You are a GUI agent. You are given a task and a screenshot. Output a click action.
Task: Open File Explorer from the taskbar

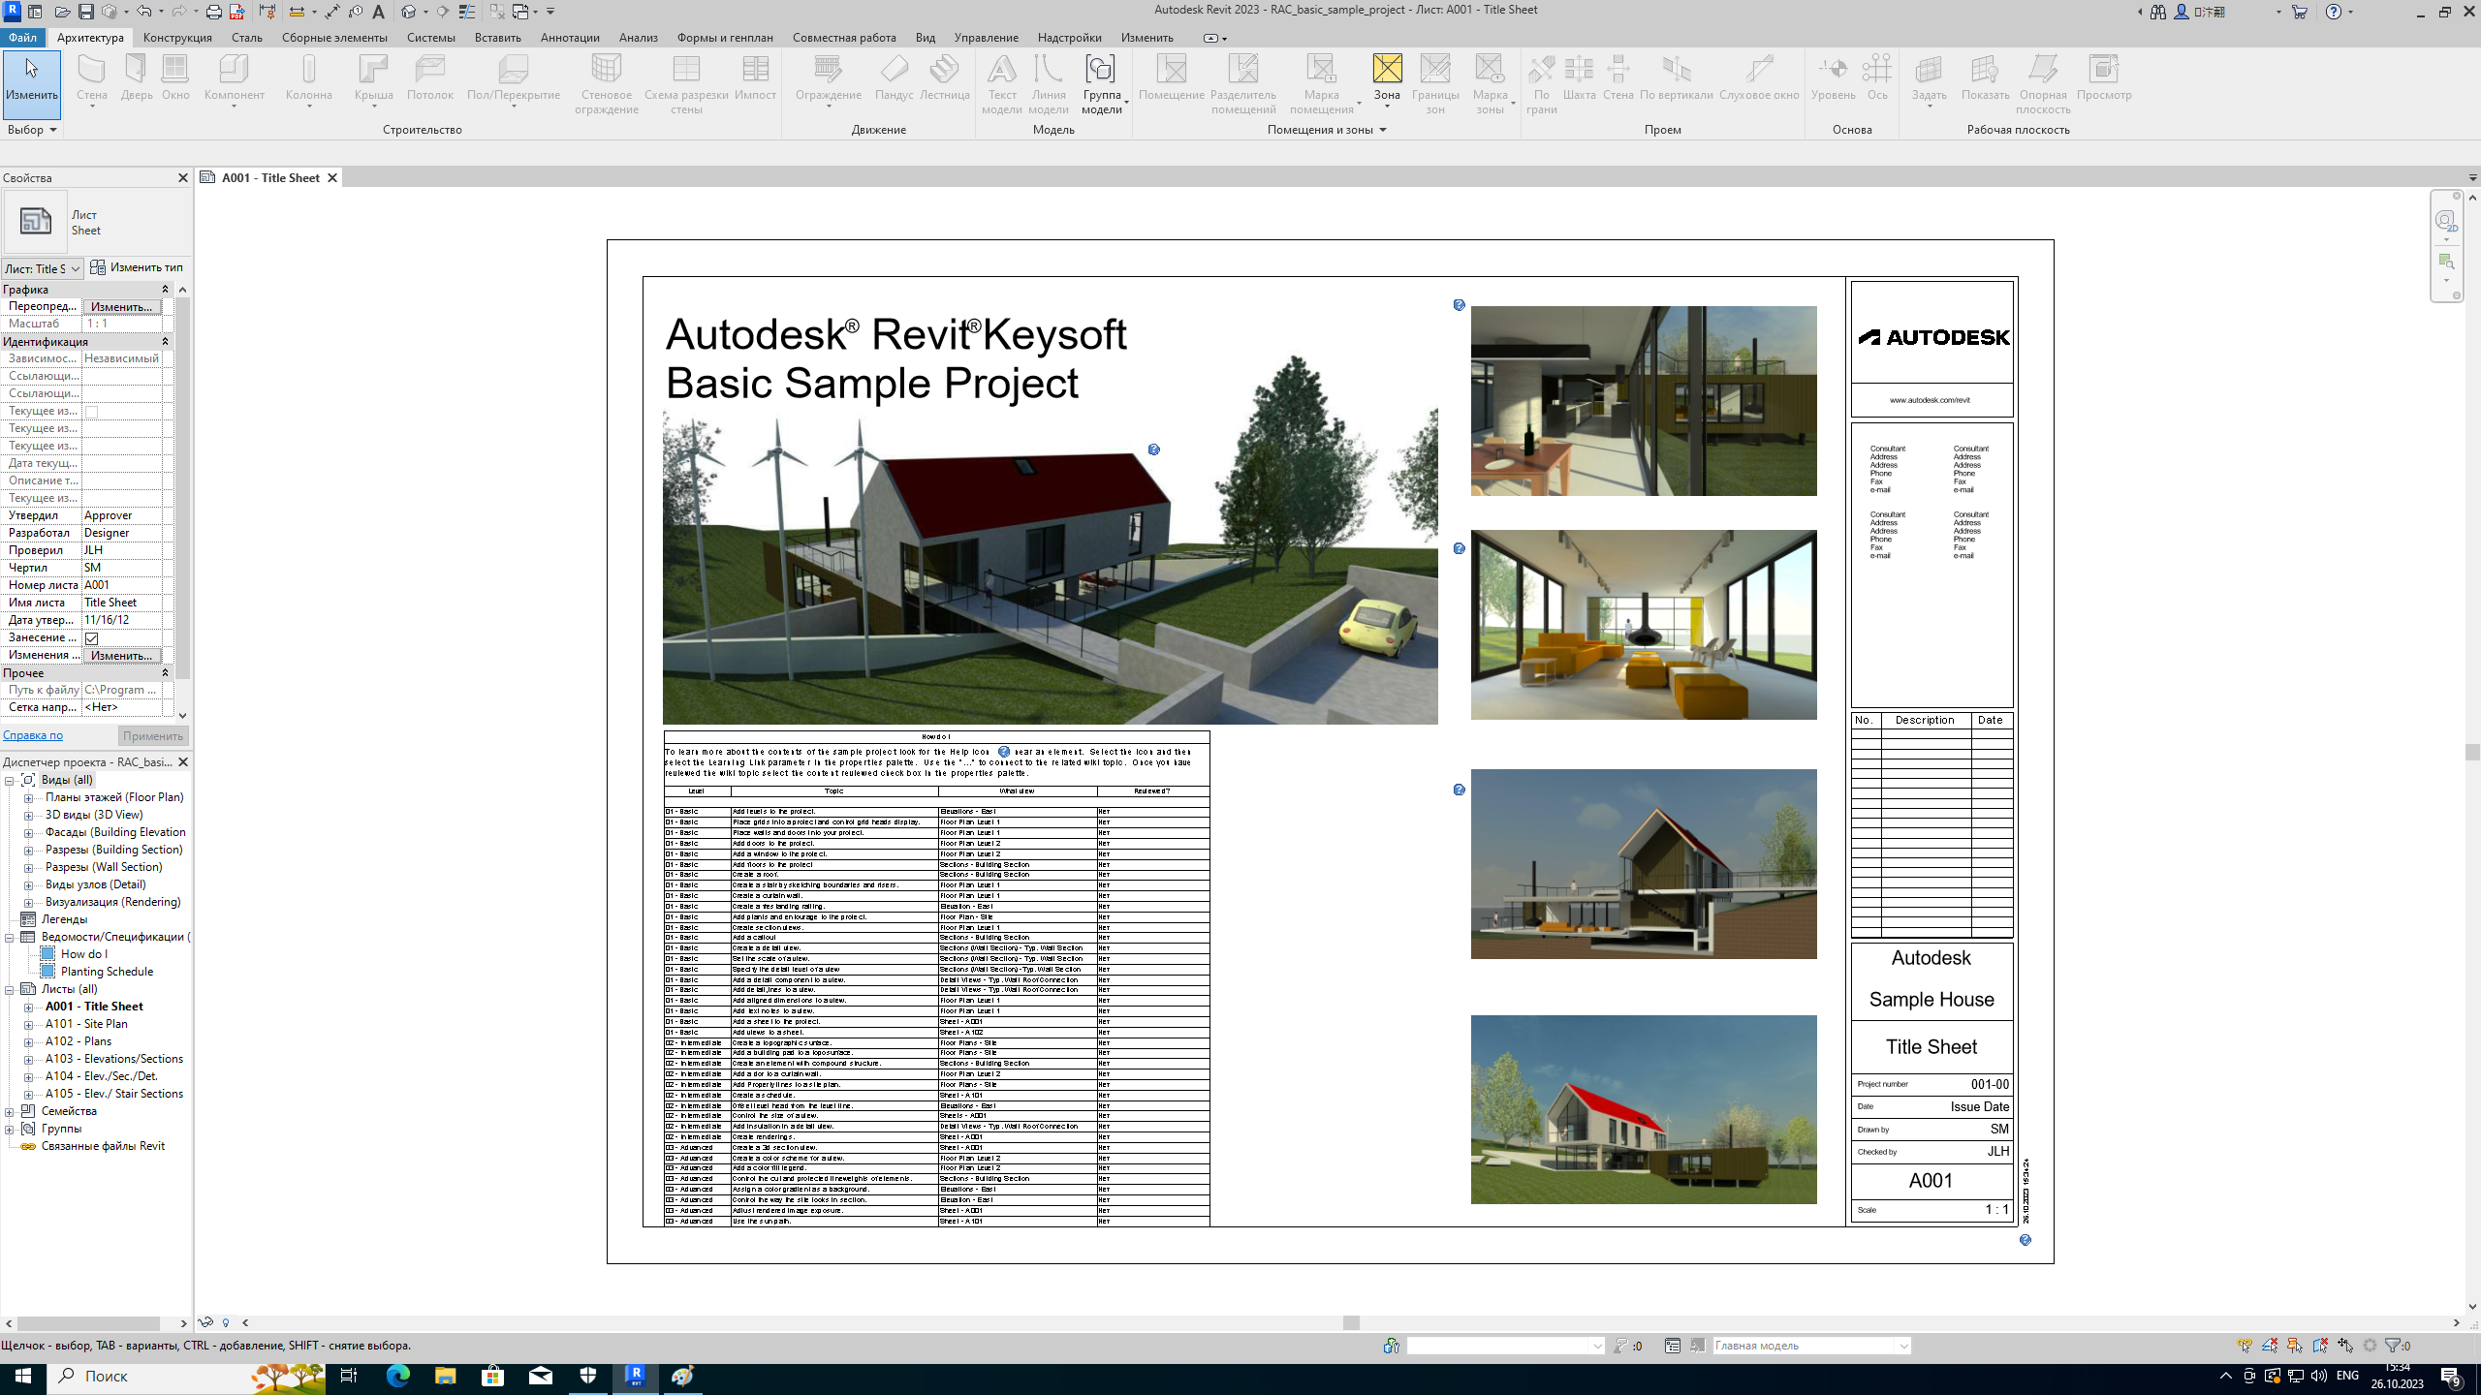(445, 1377)
